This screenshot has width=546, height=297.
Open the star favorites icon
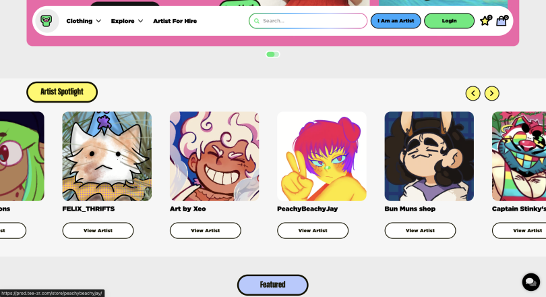pyautogui.click(x=485, y=20)
